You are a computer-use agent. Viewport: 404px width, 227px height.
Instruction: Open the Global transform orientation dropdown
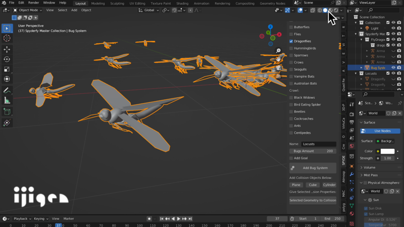tap(148, 10)
